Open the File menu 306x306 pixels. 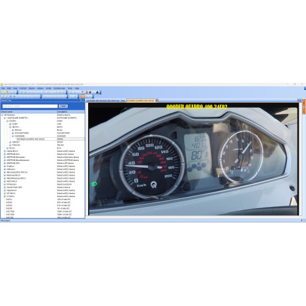3,88
